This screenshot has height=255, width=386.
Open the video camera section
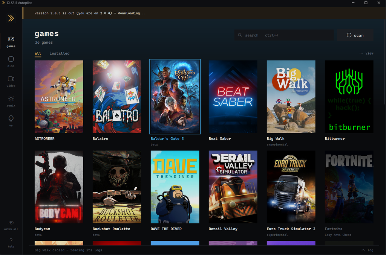11,81
